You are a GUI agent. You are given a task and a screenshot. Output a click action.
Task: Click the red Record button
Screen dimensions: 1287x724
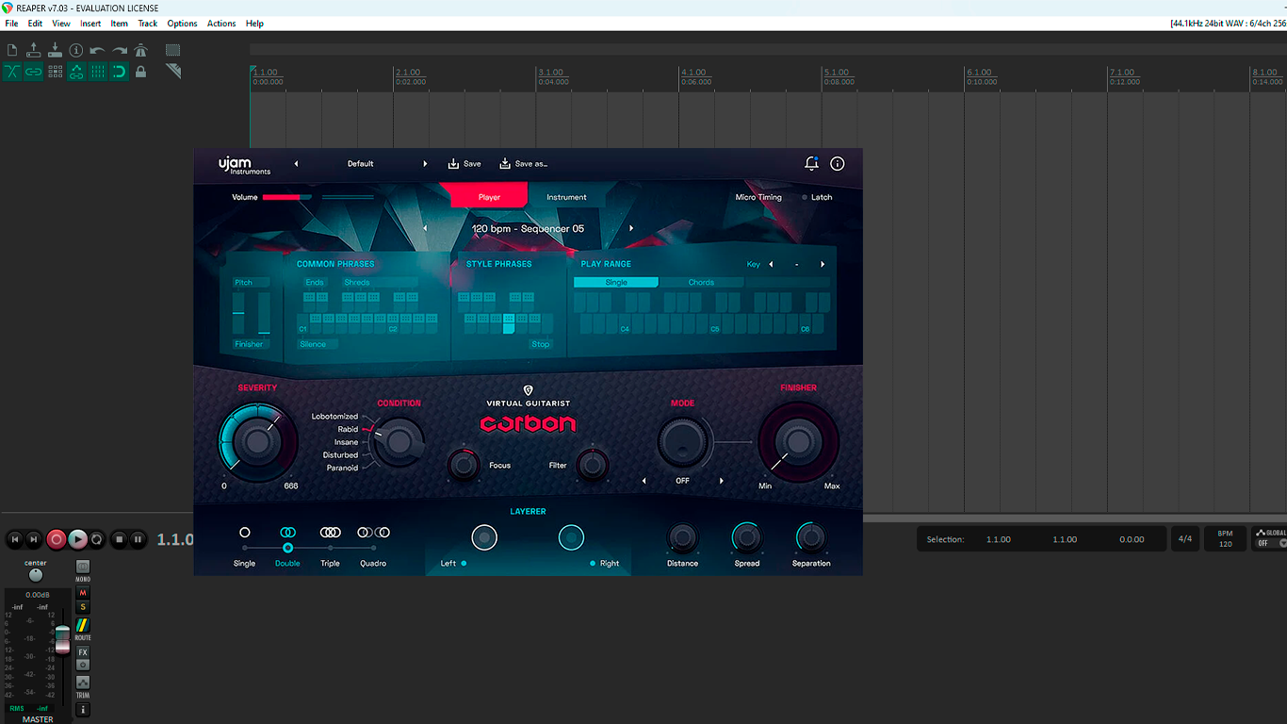tap(57, 539)
